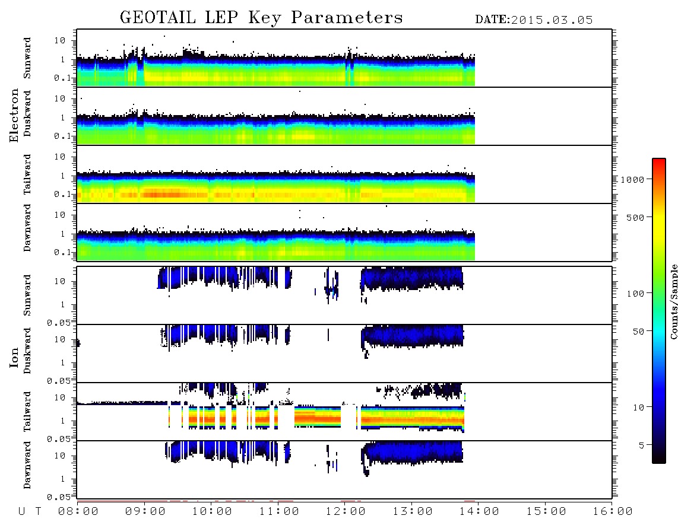Click the 1000 value on the colorbar
The image size is (678, 522).
(632, 180)
